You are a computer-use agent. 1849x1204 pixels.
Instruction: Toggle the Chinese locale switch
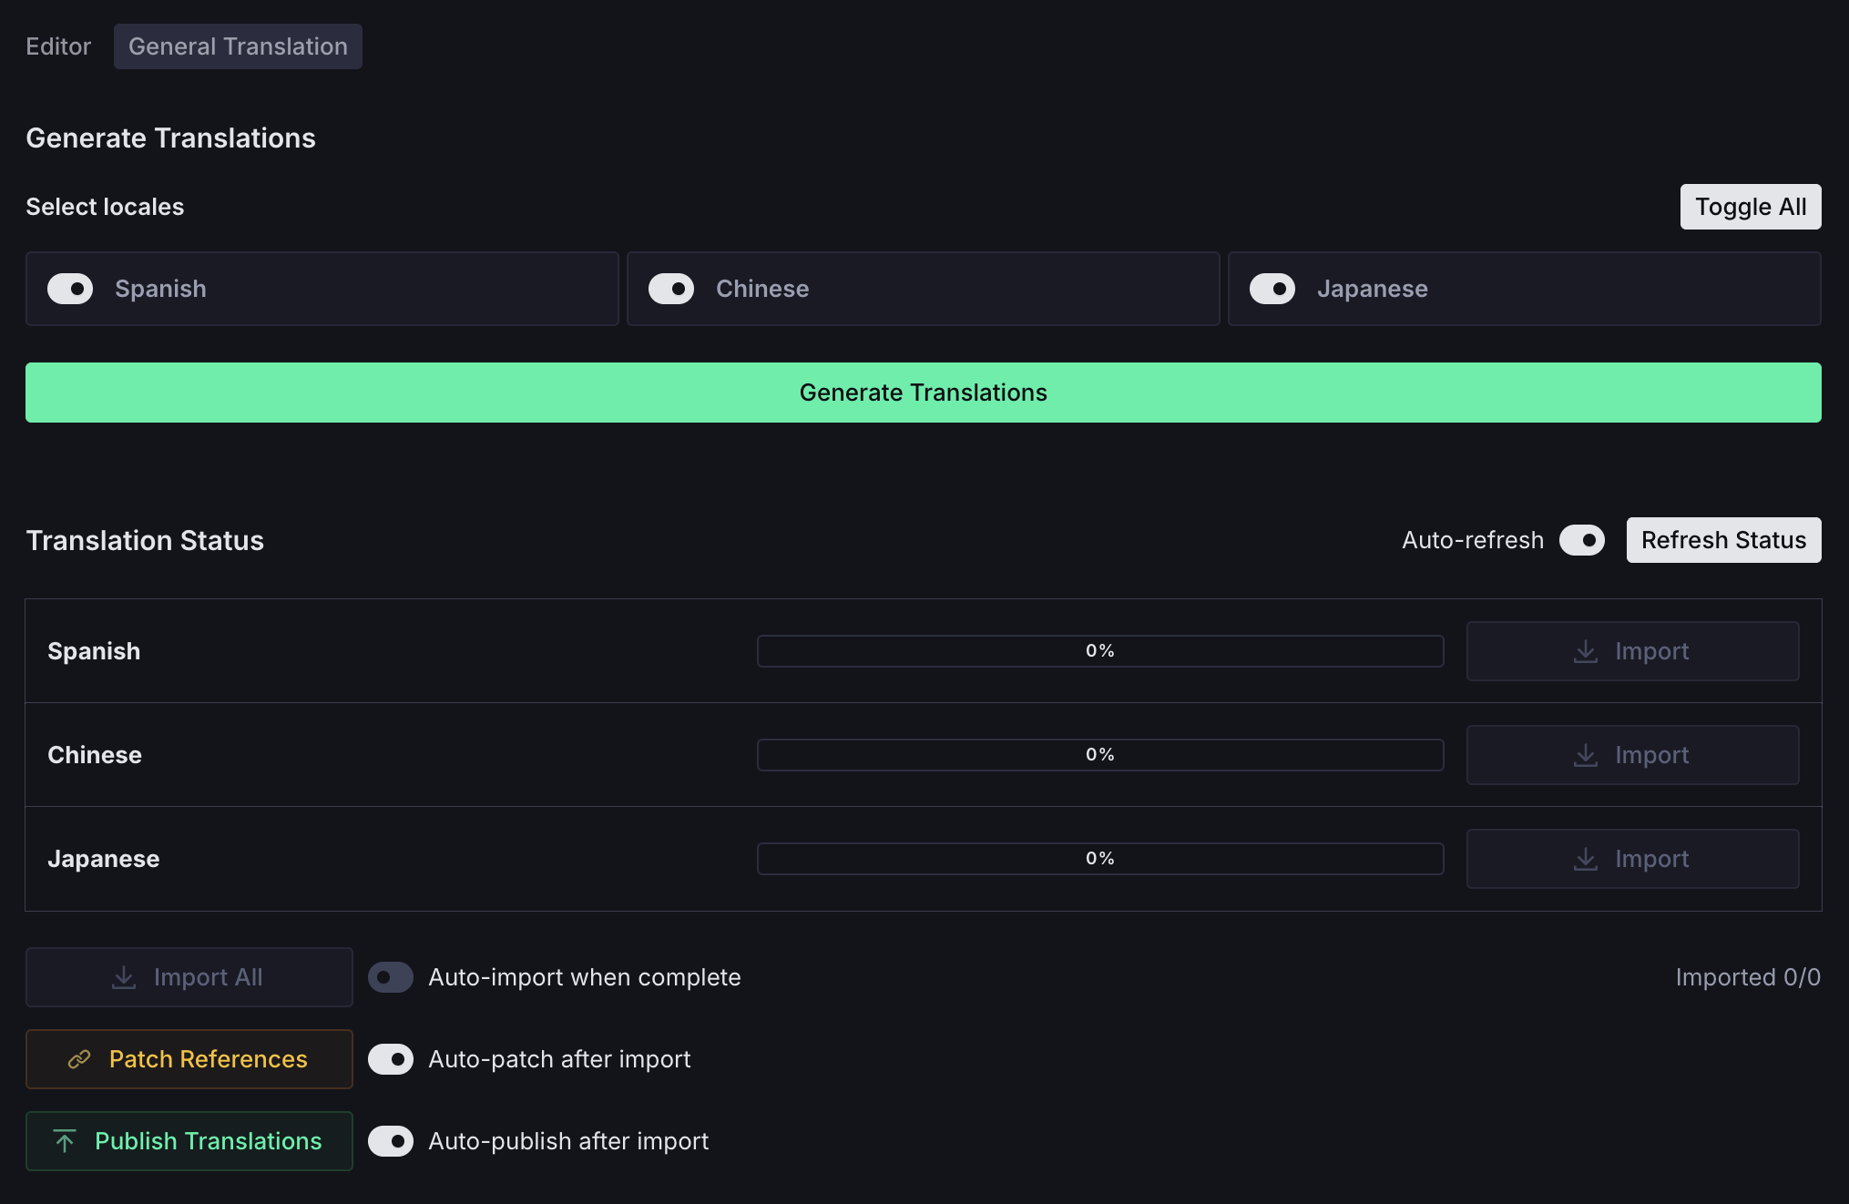tap(671, 289)
